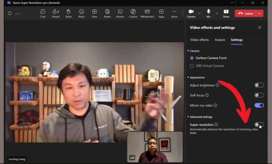Click the self-view video thumbnail
The image size is (272, 164).
(155, 147)
